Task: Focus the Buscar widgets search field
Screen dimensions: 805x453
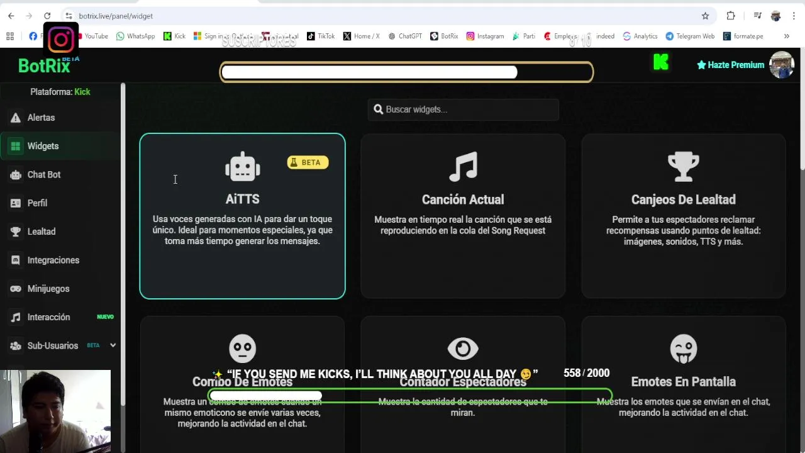Action: 463,109
